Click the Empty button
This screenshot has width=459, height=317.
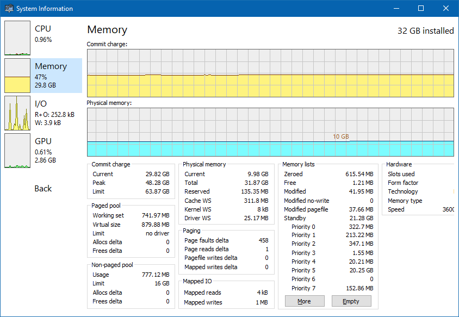point(351,301)
